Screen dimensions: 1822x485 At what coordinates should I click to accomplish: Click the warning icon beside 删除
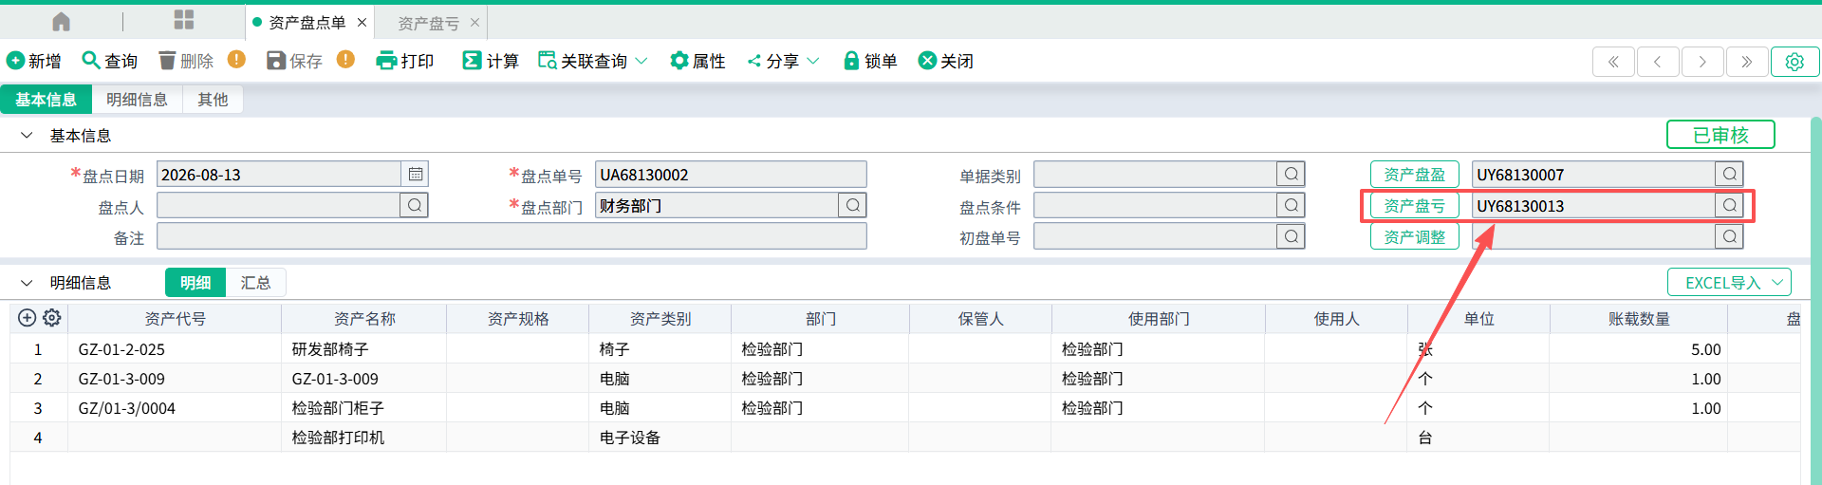click(x=237, y=60)
